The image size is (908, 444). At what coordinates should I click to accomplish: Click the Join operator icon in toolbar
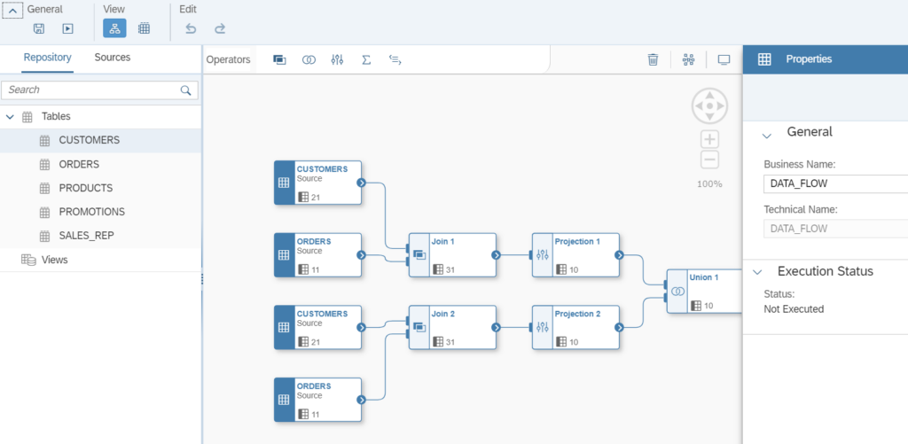pos(279,60)
